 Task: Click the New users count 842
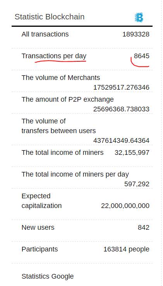pos(144,227)
